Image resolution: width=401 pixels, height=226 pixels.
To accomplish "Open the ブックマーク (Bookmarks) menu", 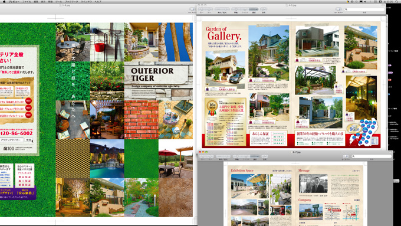I will point(71,2).
